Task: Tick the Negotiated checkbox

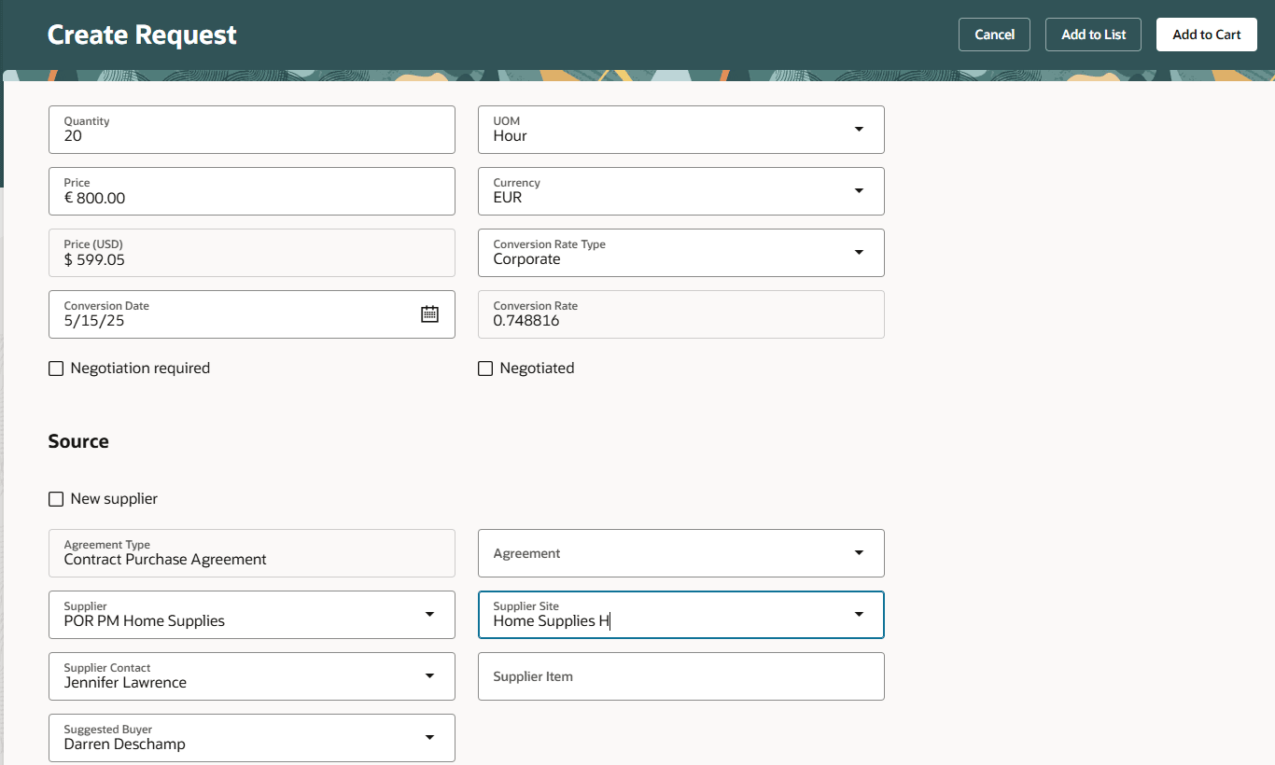Action: (x=485, y=369)
